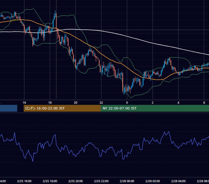Click the 16 hour label on price chart axis
Image resolution: width=209 pixels, height=184 pixels.
click(x=24, y=103)
